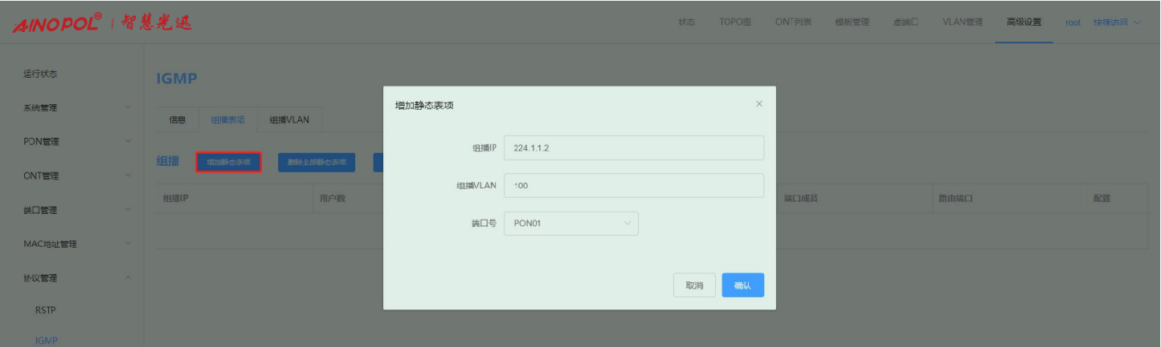The image size is (1161, 347).
Task: Click the 组播VLAN input field
Action: (633, 186)
